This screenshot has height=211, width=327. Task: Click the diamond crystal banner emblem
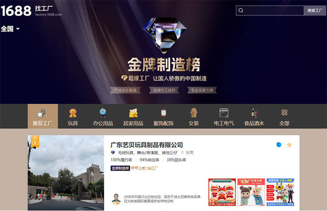165,36
